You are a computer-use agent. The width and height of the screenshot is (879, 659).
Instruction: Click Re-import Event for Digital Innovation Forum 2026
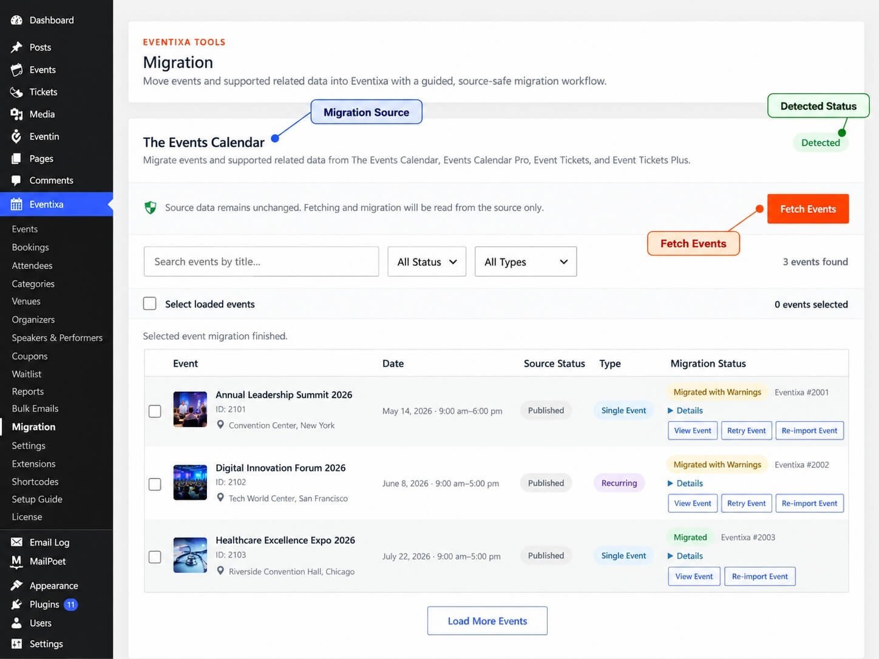[x=809, y=503]
